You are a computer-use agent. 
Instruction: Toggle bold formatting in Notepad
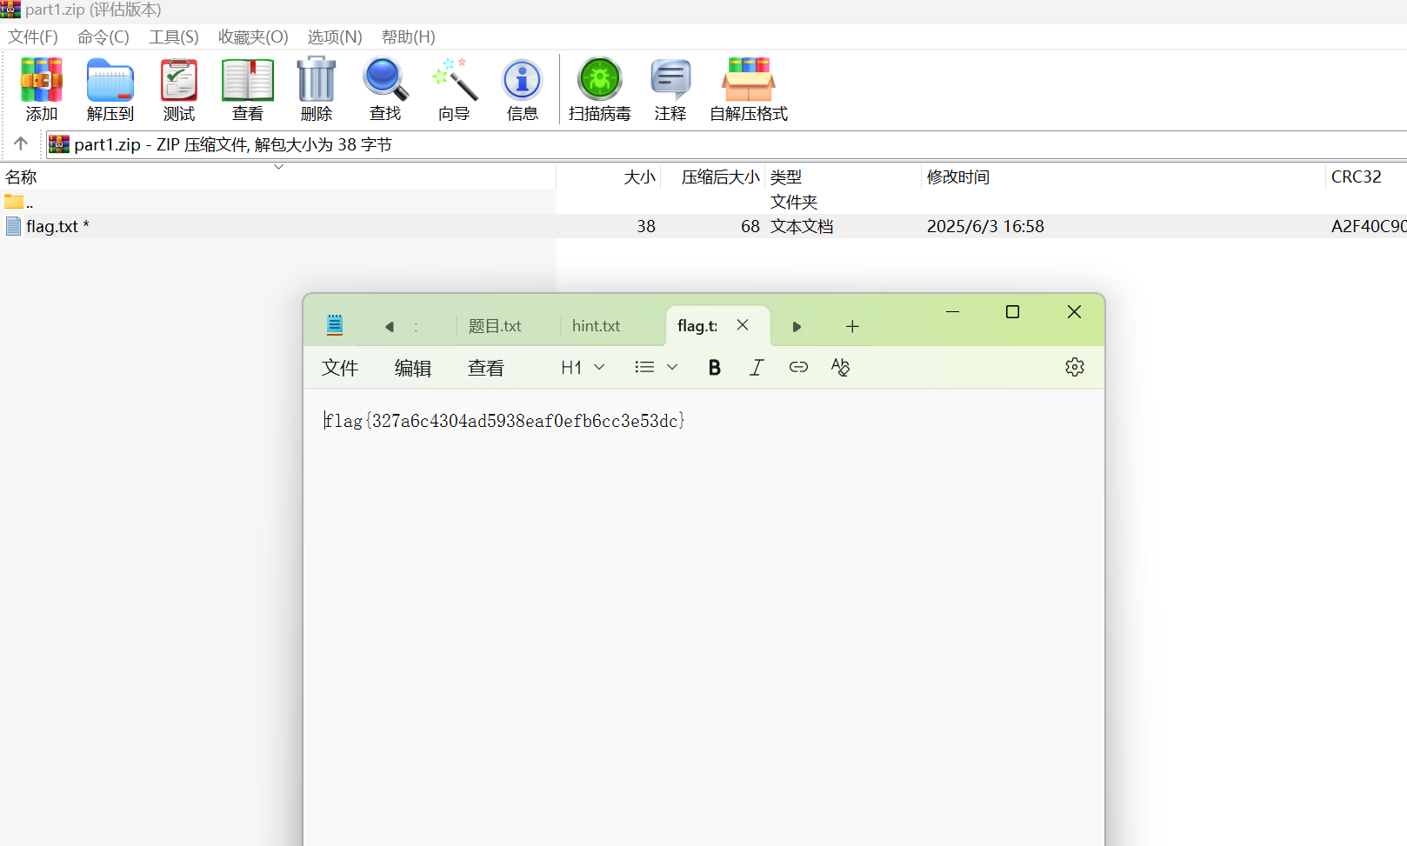[714, 368]
